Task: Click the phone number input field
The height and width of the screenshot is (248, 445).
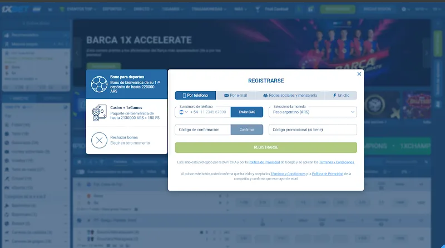Action: (x=213, y=112)
